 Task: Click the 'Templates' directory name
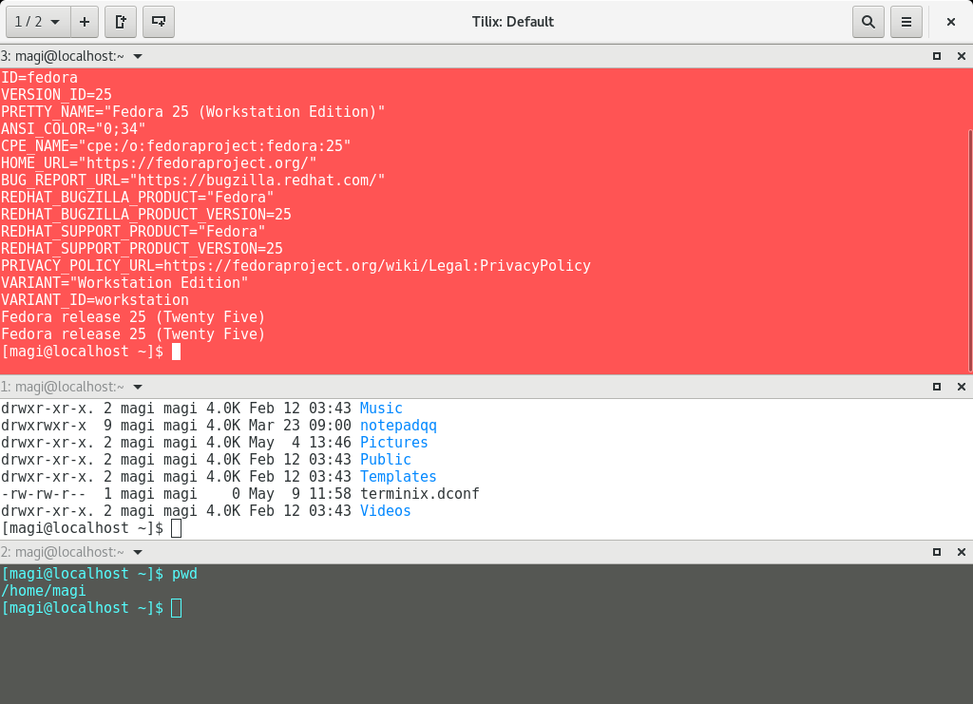(x=398, y=477)
